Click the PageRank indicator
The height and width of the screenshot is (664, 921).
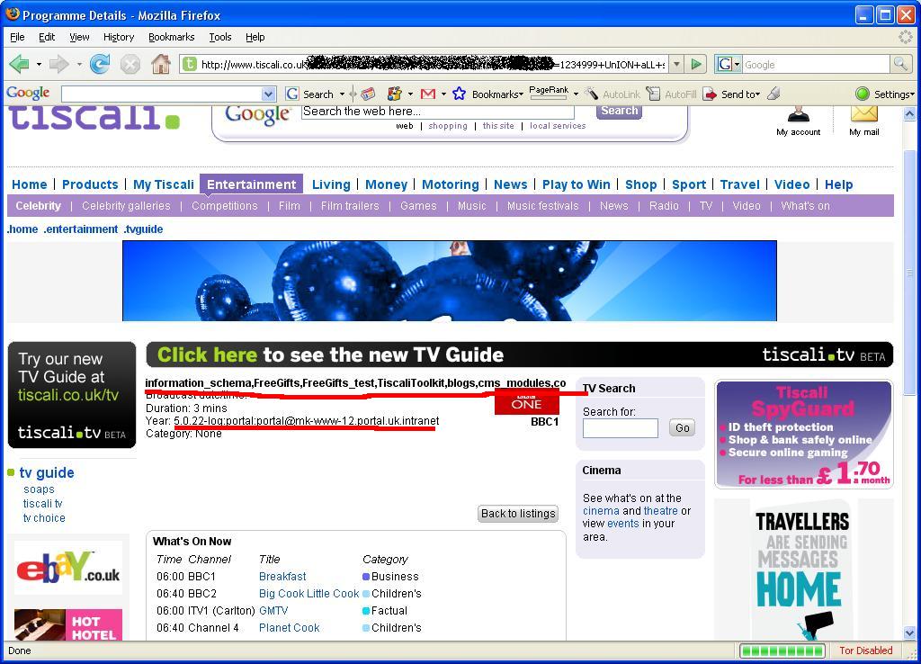click(x=549, y=93)
